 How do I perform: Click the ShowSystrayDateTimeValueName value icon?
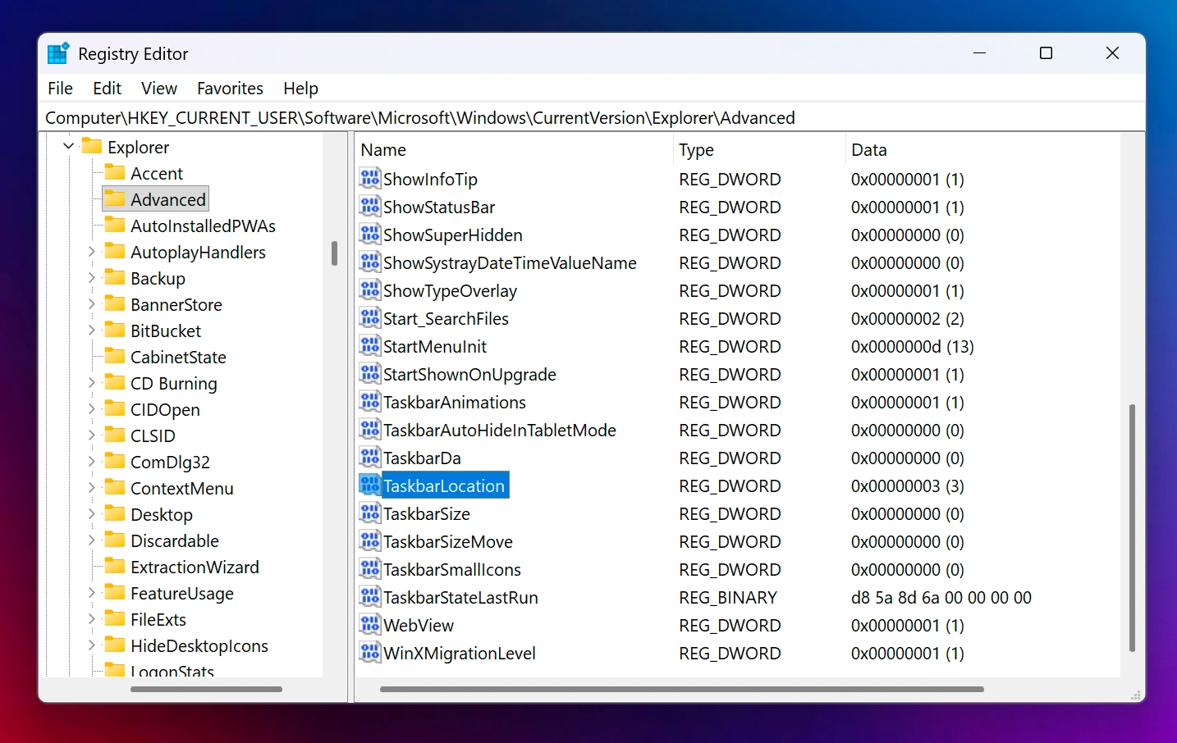pyautogui.click(x=370, y=262)
